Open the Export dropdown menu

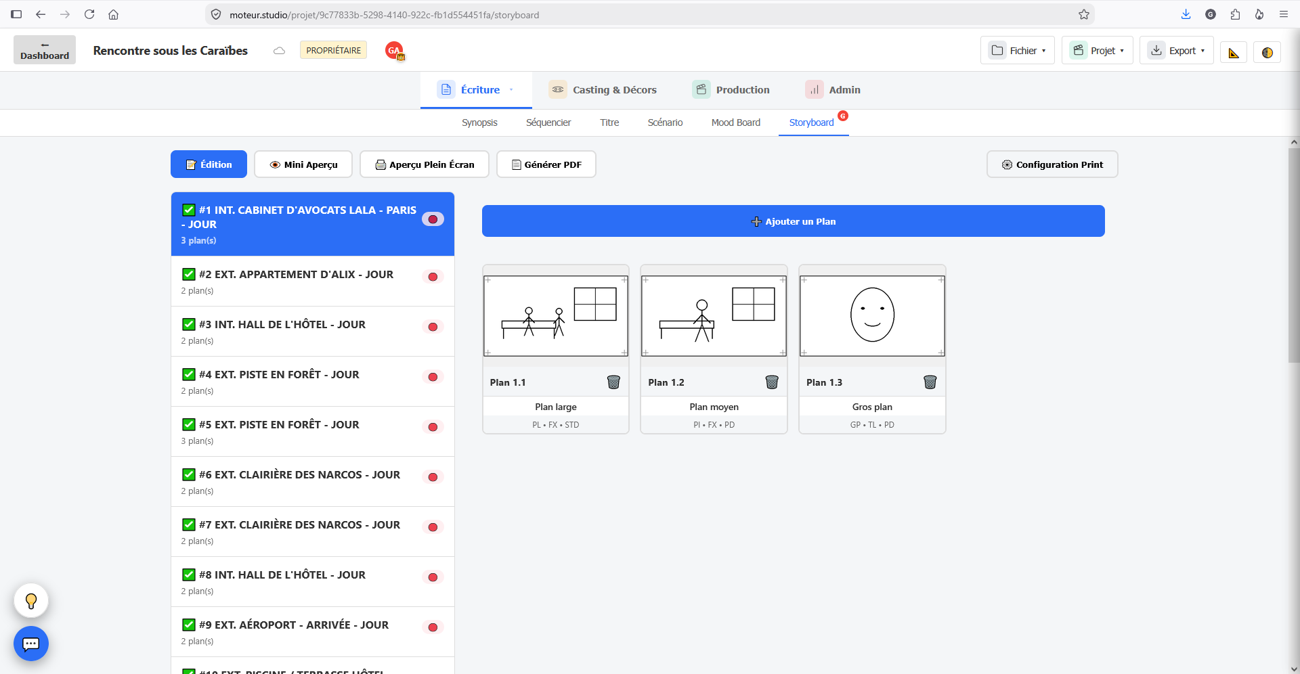point(1177,51)
